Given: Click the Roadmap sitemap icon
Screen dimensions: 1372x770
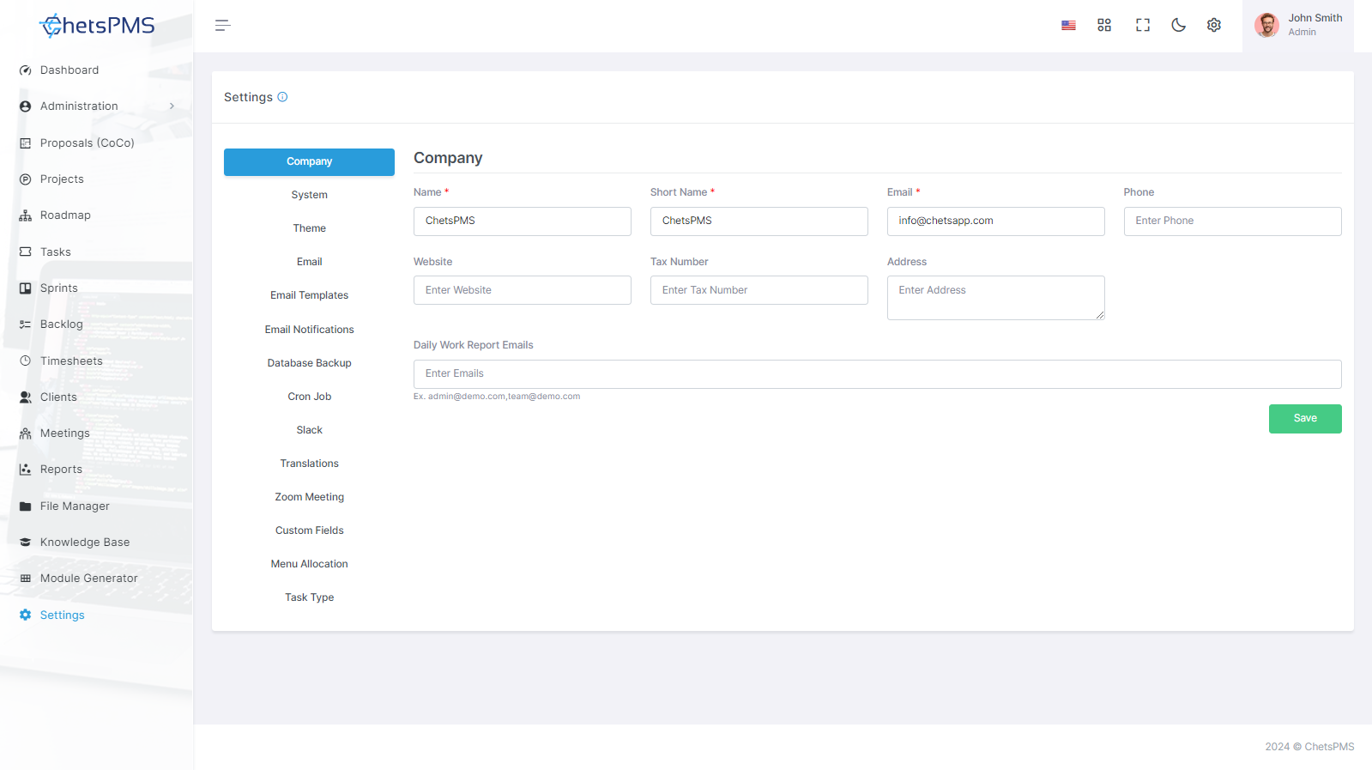Looking at the screenshot, I should pos(26,215).
